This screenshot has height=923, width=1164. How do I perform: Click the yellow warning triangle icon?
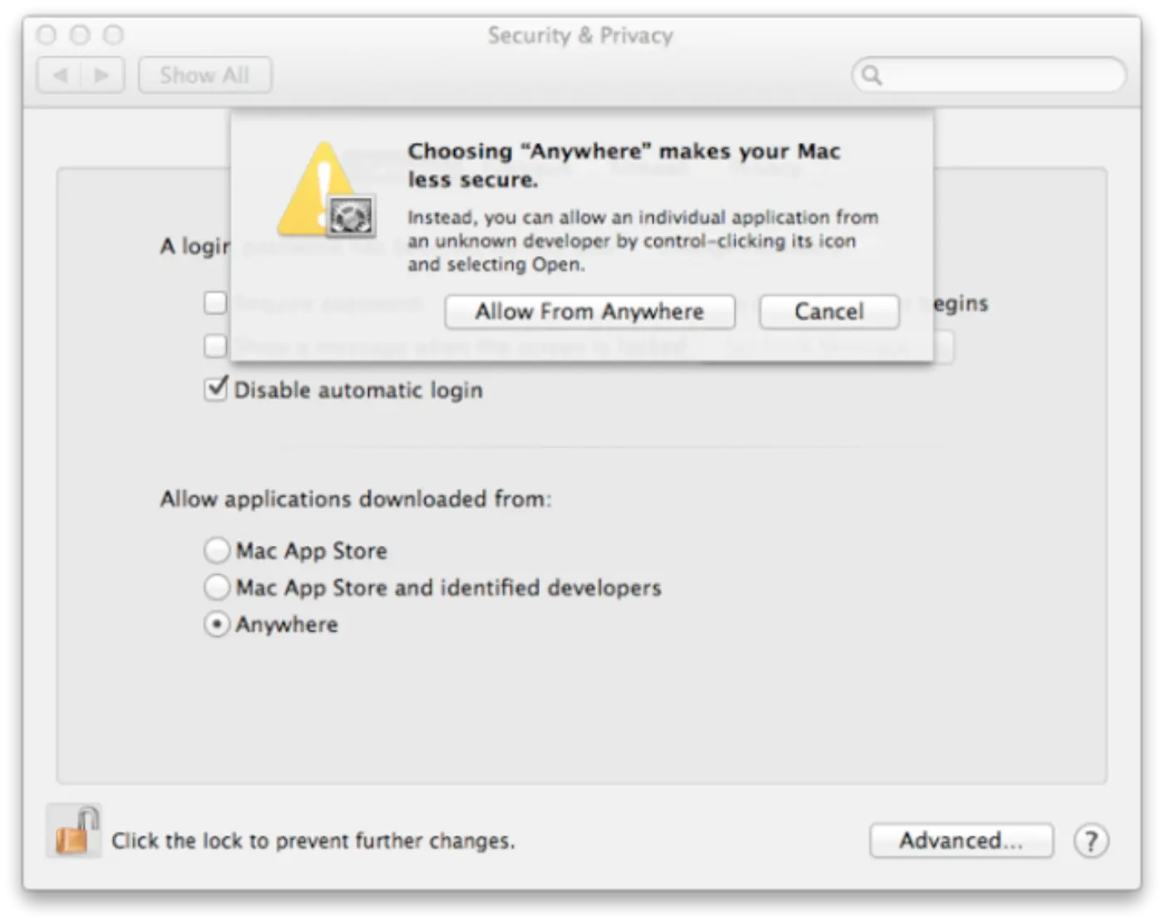[325, 189]
